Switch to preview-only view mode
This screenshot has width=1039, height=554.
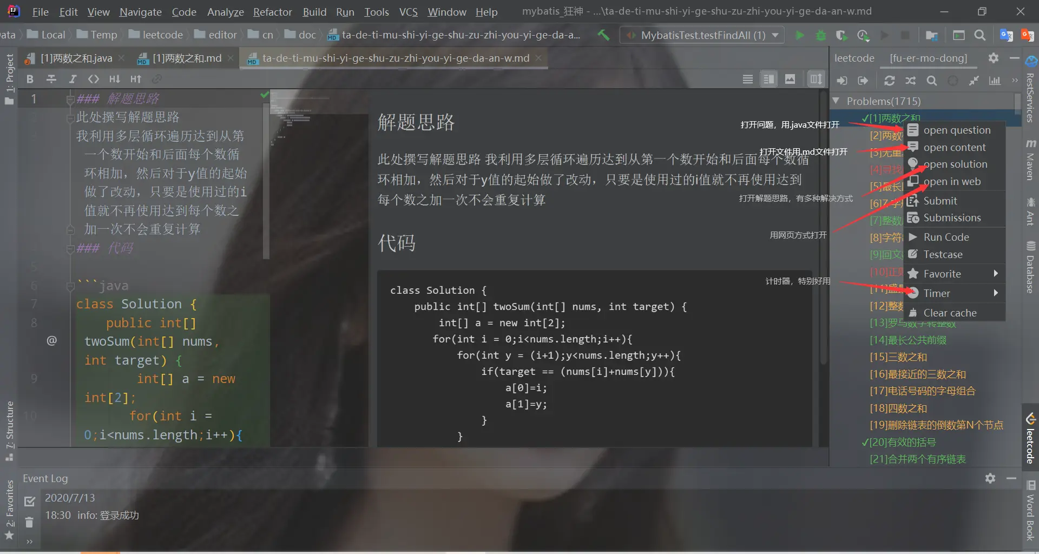pos(790,80)
